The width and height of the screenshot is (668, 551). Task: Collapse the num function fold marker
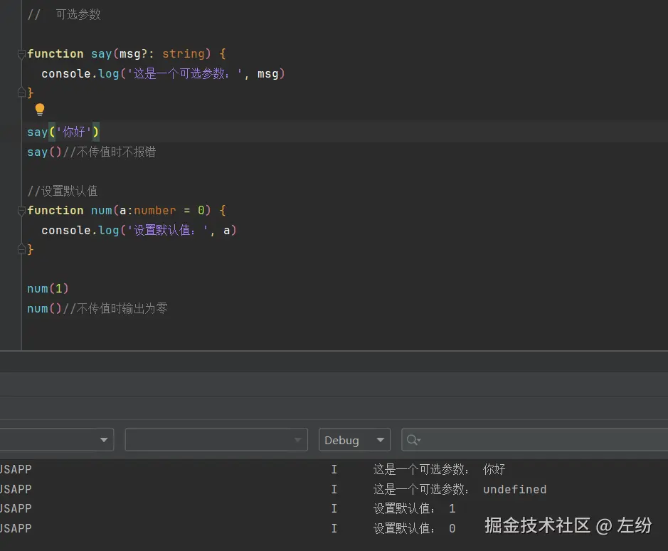[x=21, y=210]
